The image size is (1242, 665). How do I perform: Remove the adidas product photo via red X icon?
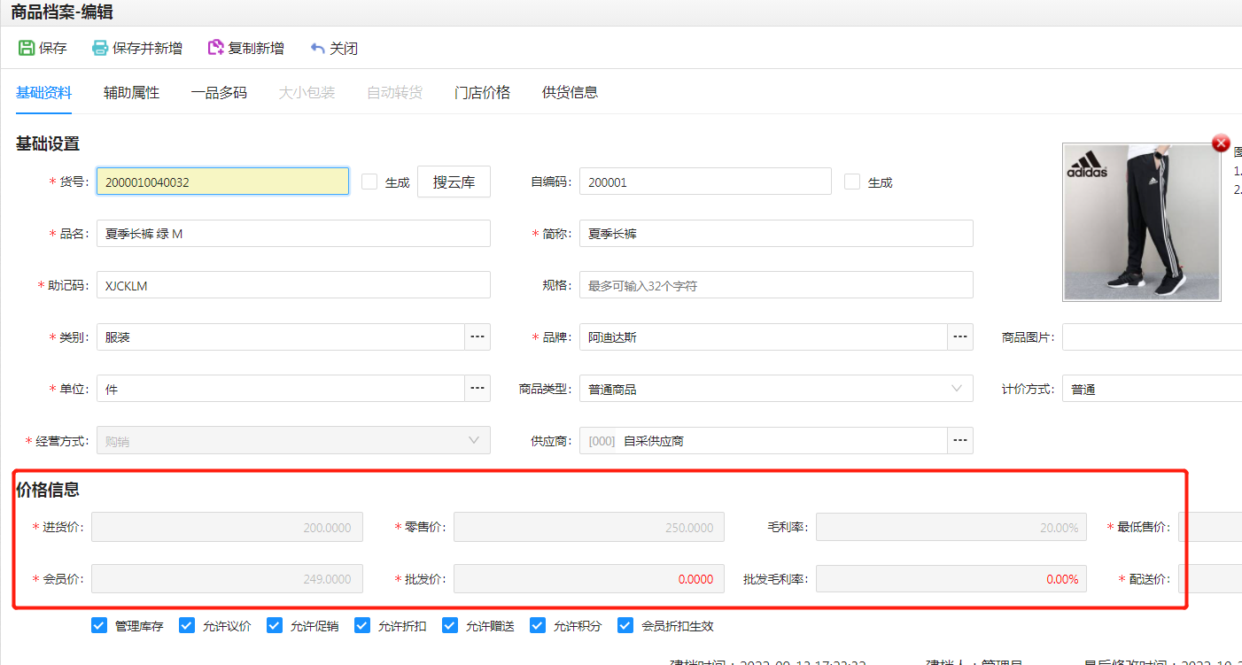(1220, 143)
